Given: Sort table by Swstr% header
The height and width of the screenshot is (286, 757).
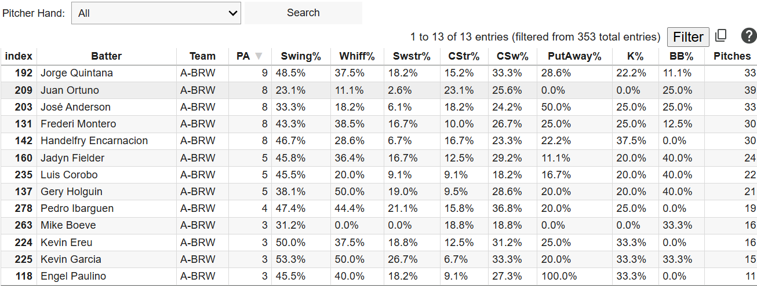Looking at the screenshot, I should pyautogui.click(x=412, y=56).
